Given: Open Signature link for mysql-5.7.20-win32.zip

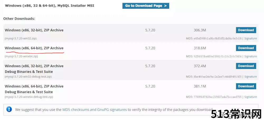Looking at the screenshot, I should tap(251, 38).
